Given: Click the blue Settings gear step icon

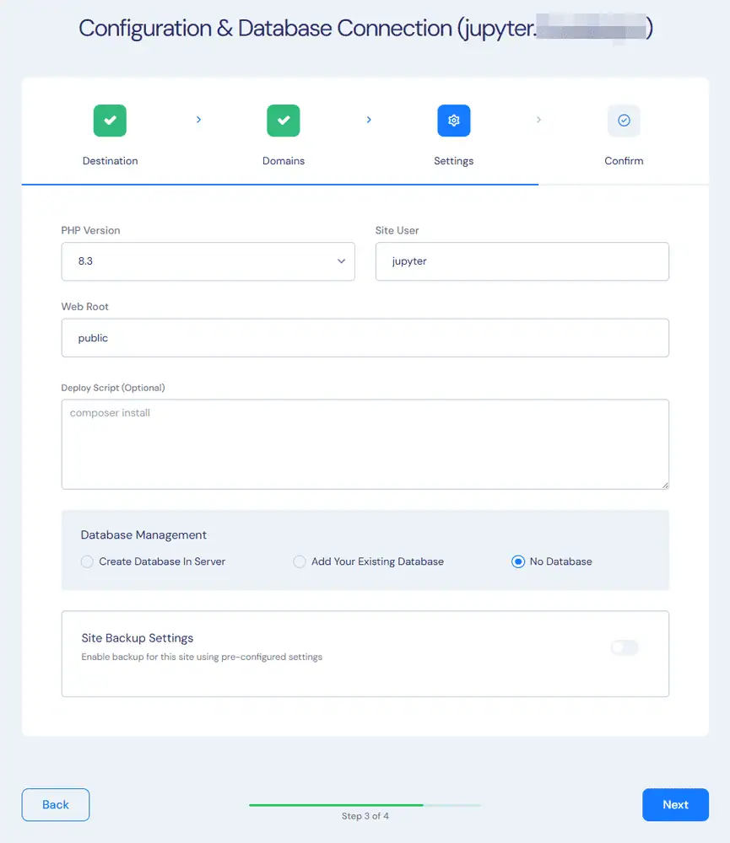Looking at the screenshot, I should [454, 121].
